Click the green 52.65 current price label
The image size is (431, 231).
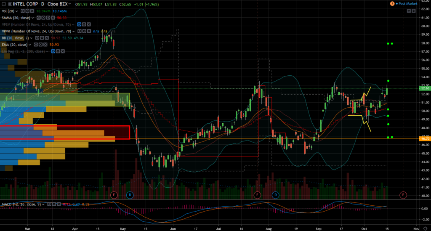(425, 88)
